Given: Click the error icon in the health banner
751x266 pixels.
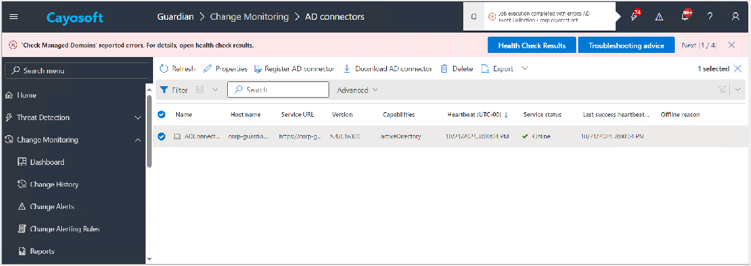Looking at the screenshot, I should (x=13, y=45).
